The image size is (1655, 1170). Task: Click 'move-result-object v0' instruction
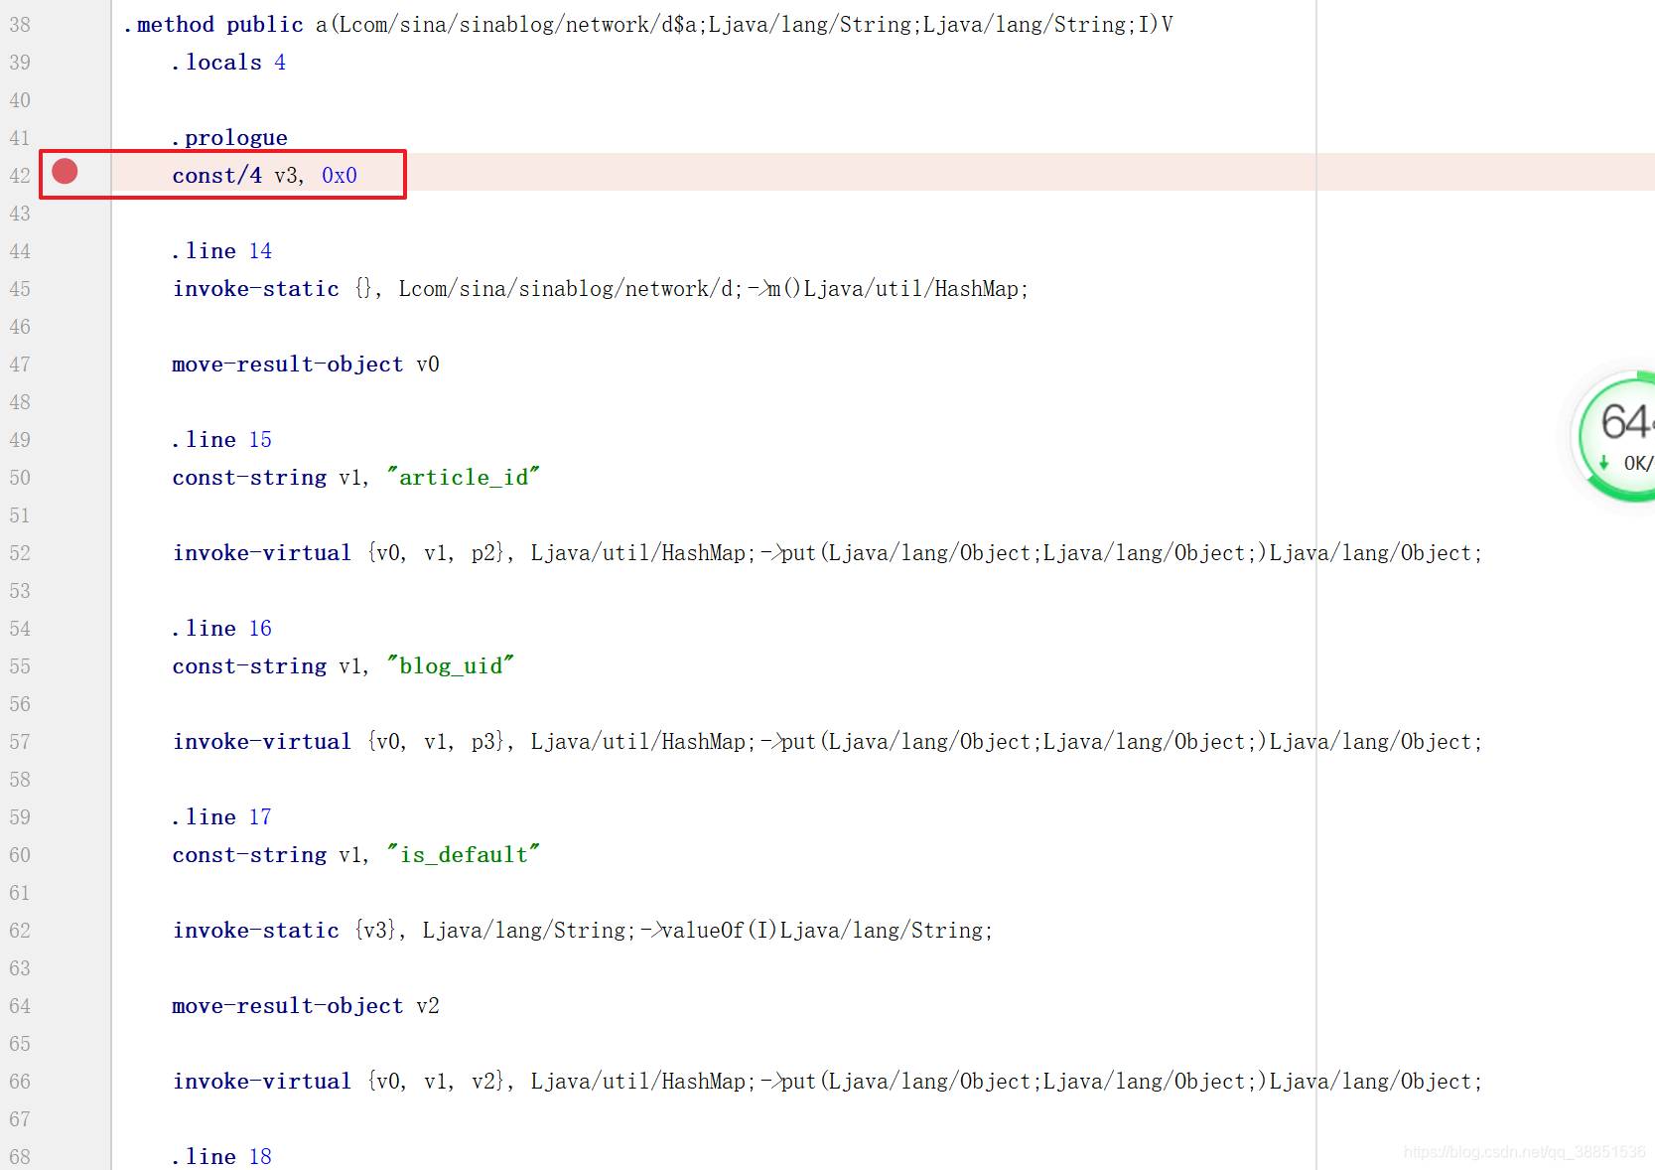[x=306, y=365]
